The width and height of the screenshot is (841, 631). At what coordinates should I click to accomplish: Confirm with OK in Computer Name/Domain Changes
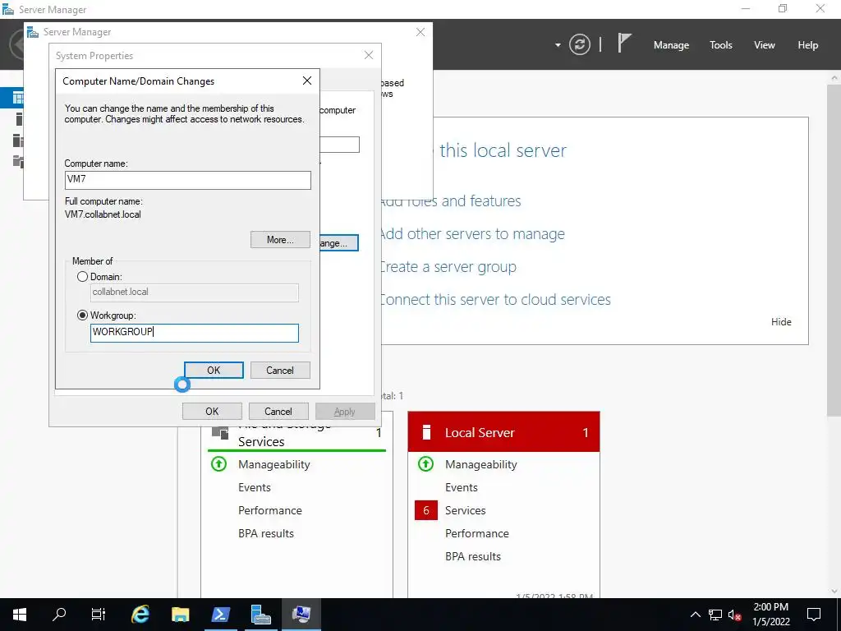point(214,371)
